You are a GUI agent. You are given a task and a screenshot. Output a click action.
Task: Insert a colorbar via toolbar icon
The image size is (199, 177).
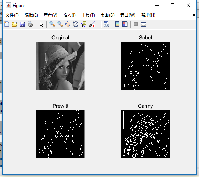click(x=117, y=24)
